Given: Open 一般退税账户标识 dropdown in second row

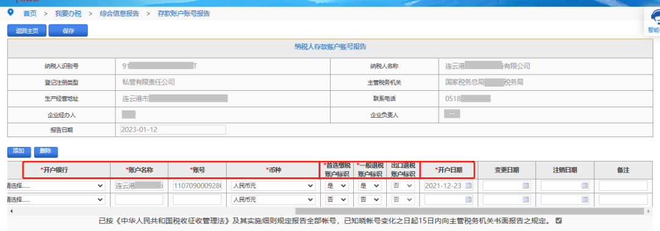Looking at the screenshot, I should 370,200.
